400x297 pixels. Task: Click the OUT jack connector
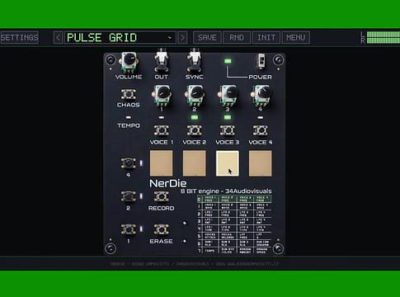(162, 59)
